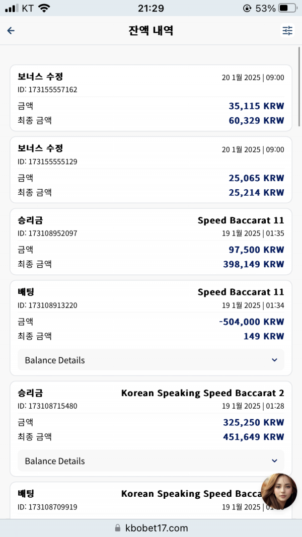Click chevron in Korean Speaking Baccarat Balance Details
This screenshot has width=302, height=537.
pos(274,461)
